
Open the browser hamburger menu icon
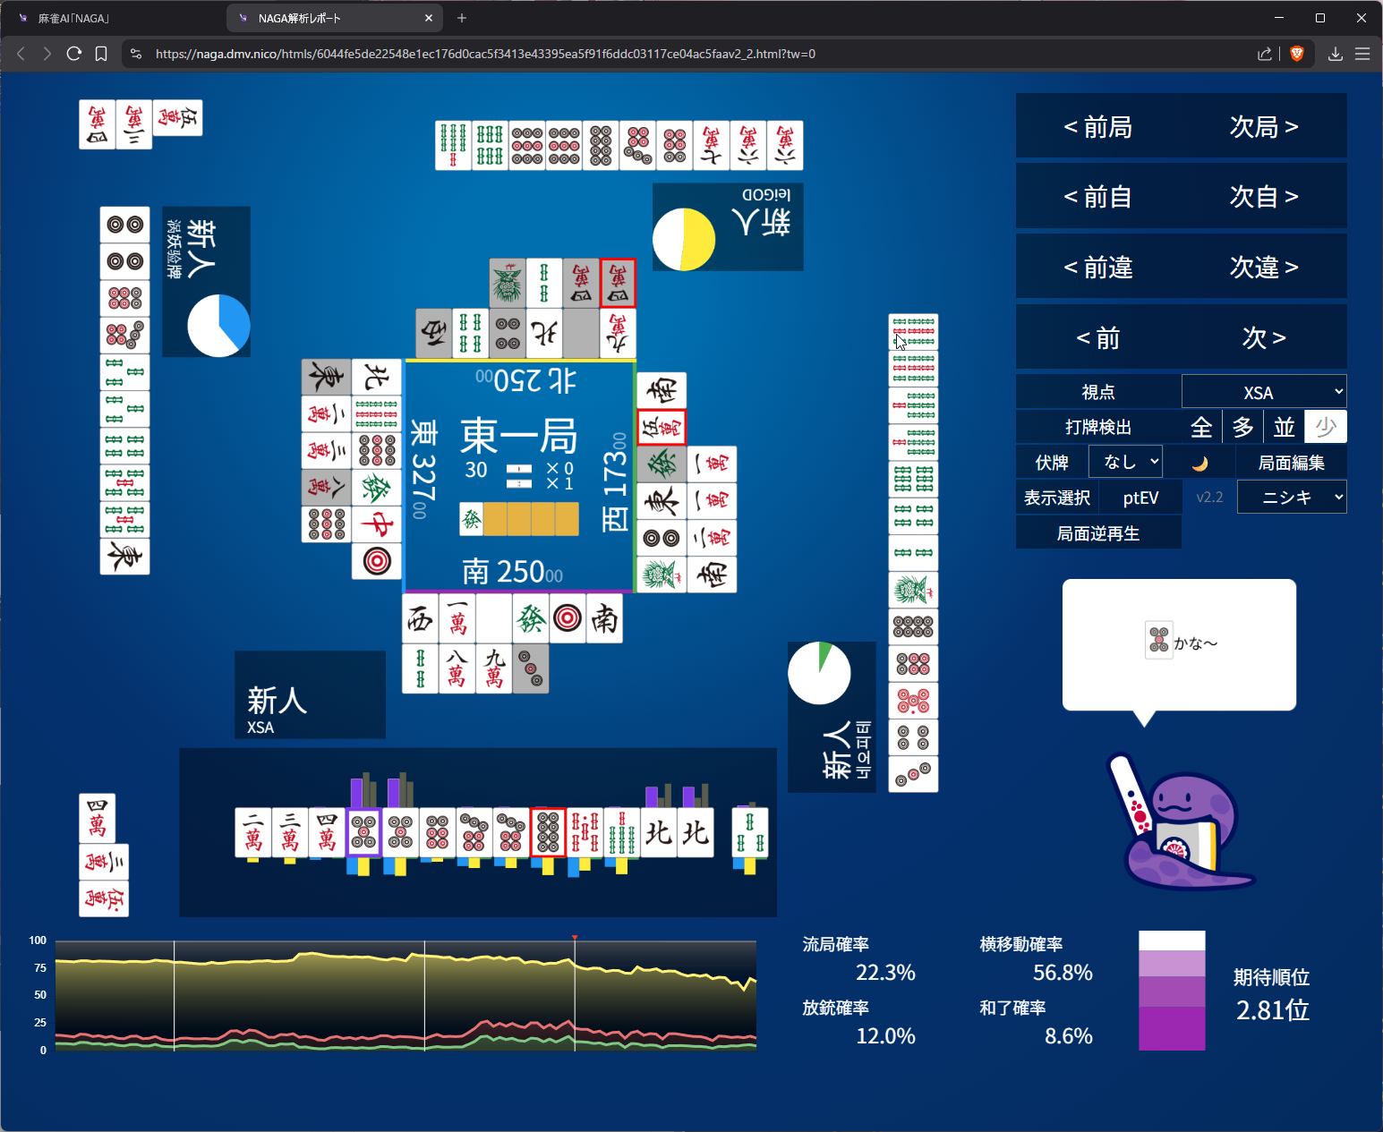point(1362,54)
